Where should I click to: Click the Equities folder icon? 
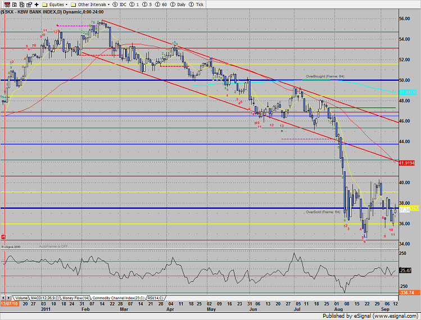click(x=45, y=4)
